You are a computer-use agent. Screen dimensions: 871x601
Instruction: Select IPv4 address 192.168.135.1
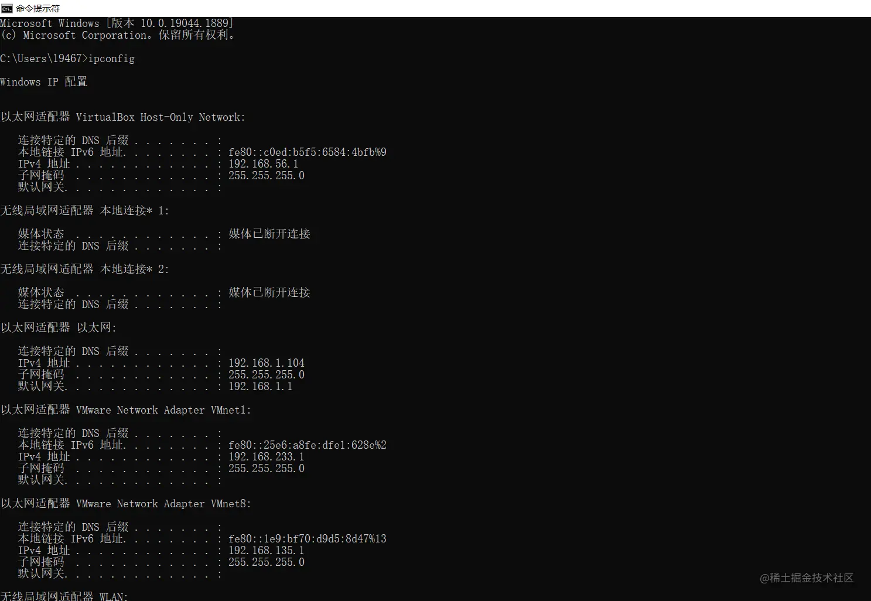tap(267, 551)
